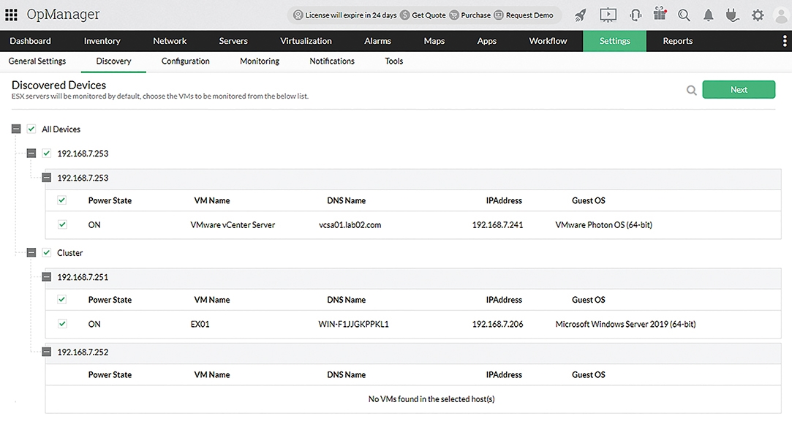Go to the Inventory menu

tap(102, 41)
